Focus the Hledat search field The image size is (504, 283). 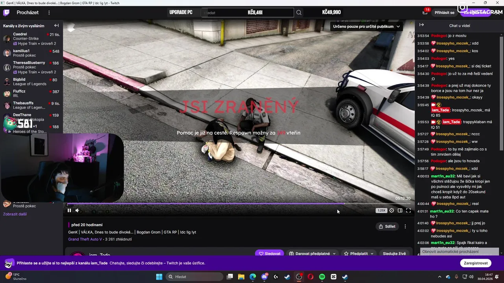(x=247, y=13)
